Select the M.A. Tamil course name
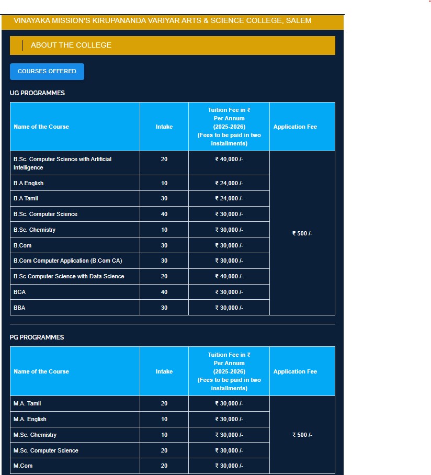Image resolution: width=431 pixels, height=475 pixels. coord(27,403)
